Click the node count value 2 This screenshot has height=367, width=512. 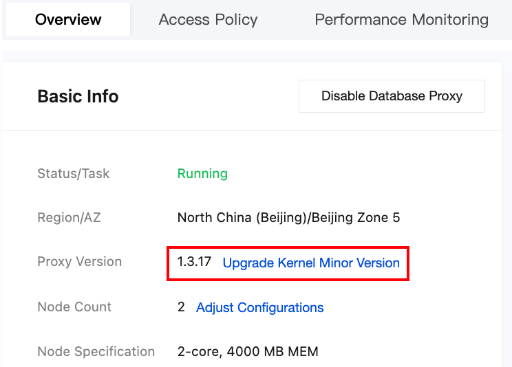click(181, 307)
